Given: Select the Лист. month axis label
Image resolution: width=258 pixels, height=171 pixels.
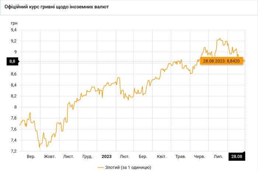Looking at the screenshot, I should [69, 157].
